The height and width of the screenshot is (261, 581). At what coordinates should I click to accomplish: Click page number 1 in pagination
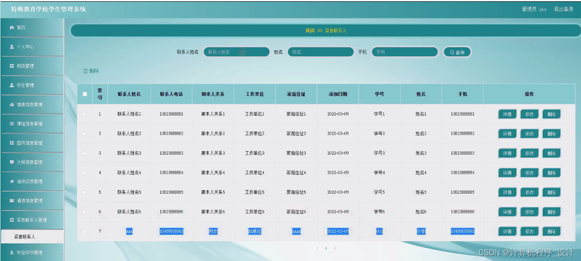coord(326,249)
